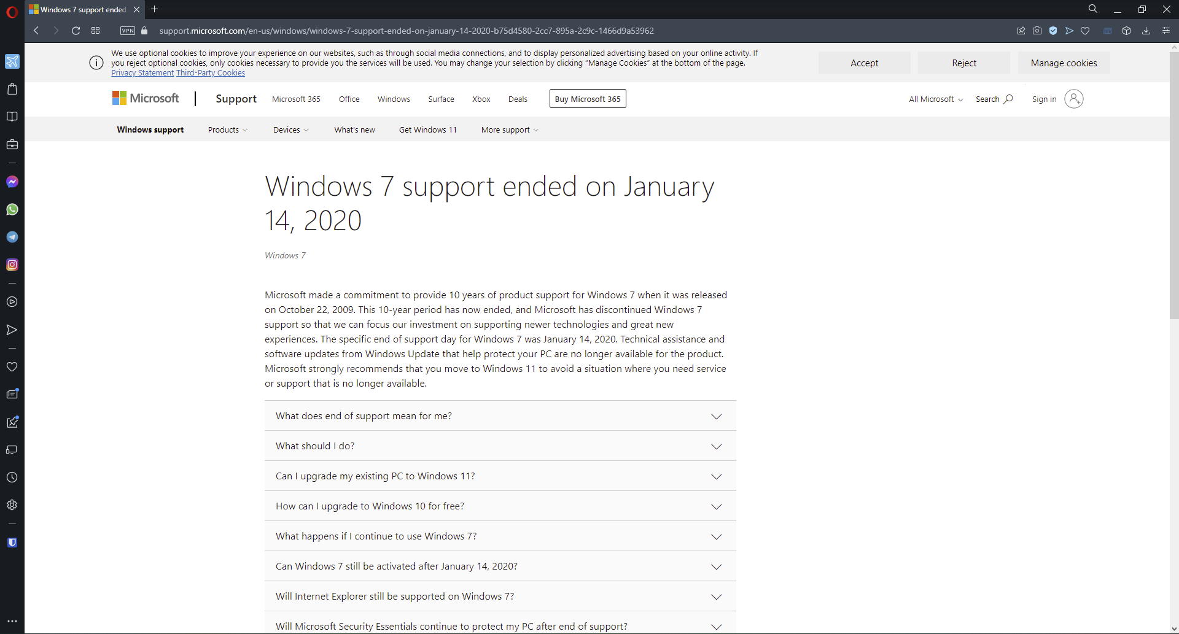Expand the All Microsoft menu
The image size is (1179, 634).
[x=936, y=99]
